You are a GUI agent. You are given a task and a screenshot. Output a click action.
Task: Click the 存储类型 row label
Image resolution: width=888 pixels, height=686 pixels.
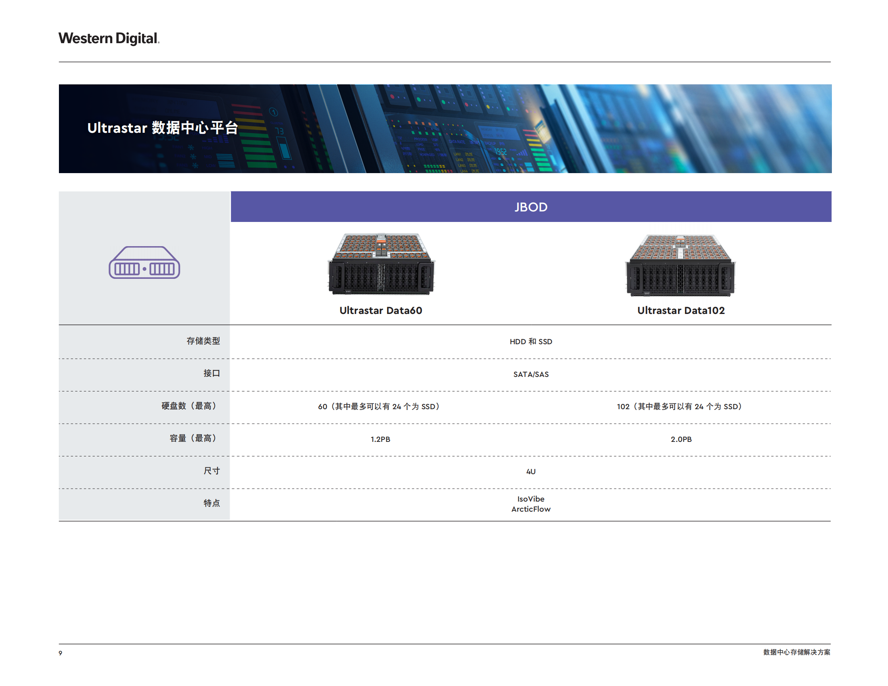coord(203,341)
